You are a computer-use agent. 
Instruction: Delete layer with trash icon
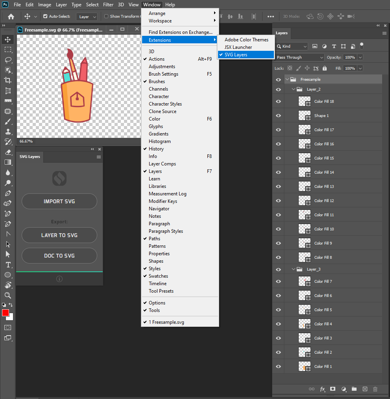[375, 389]
